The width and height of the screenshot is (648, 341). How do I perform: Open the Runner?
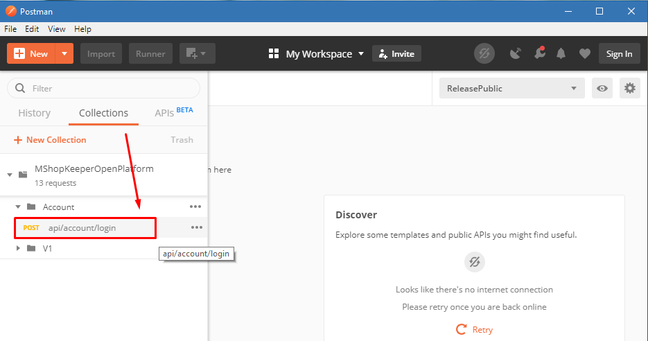[x=150, y=54]
